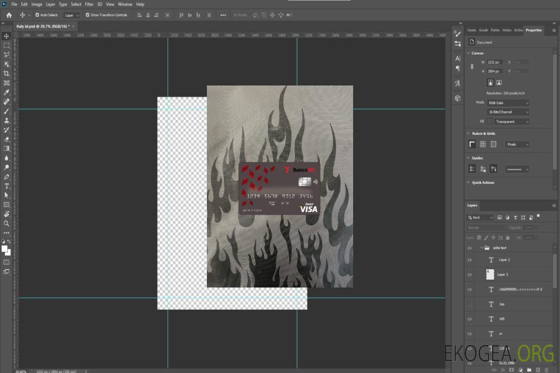Pick the Horizontal Type tool
The image size is (560, 373).
click(7, 186)
